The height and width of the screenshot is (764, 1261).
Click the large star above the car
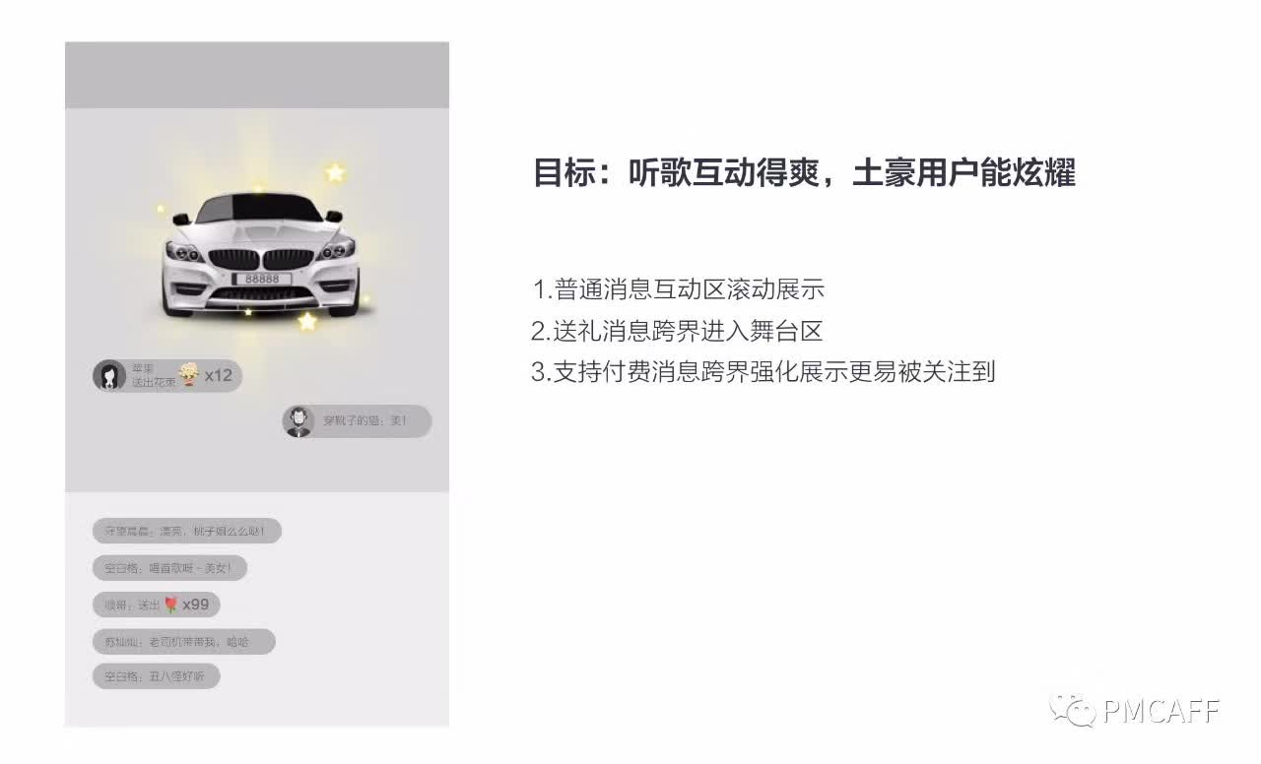336,173
